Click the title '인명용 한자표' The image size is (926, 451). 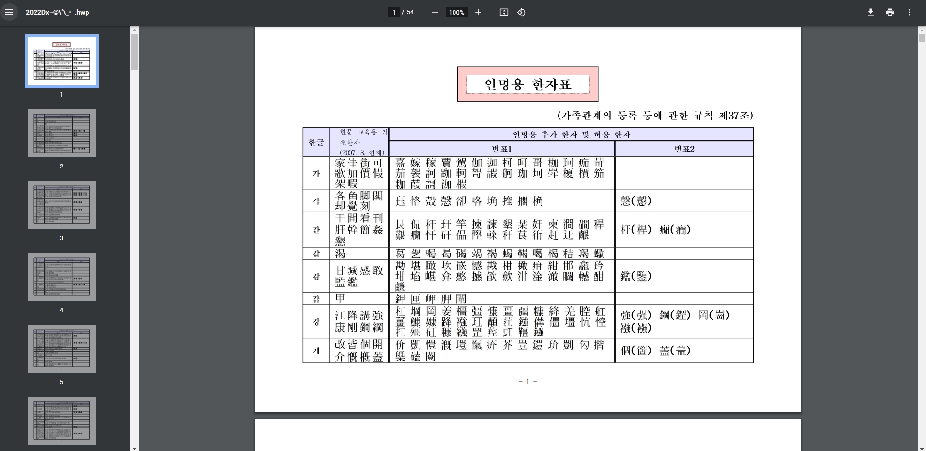[528, 84]
